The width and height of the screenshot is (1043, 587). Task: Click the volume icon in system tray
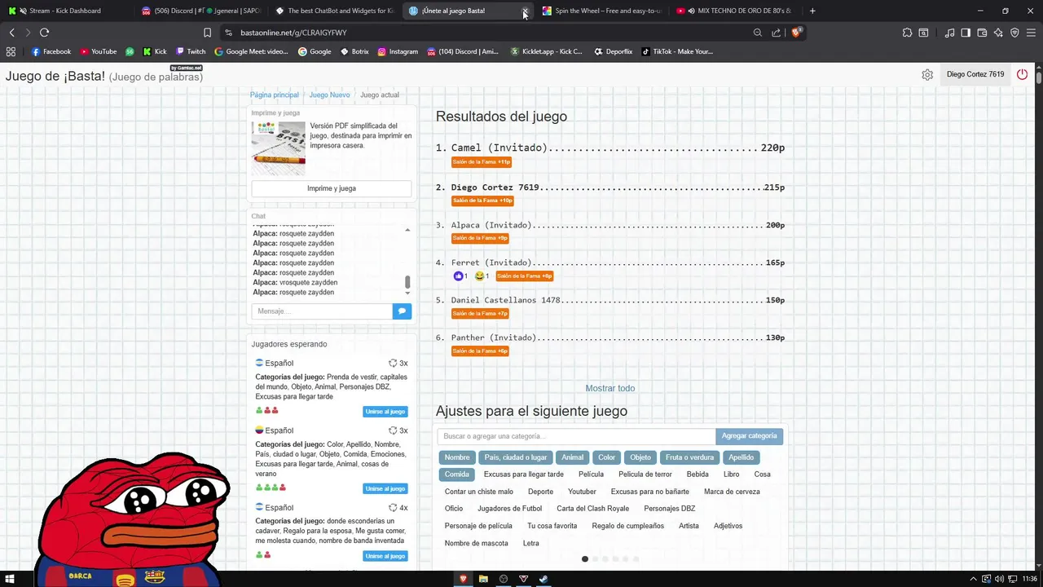pyautogui.click(x=999, y=579)
